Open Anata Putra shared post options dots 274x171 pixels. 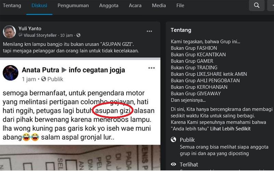[151, 68]
